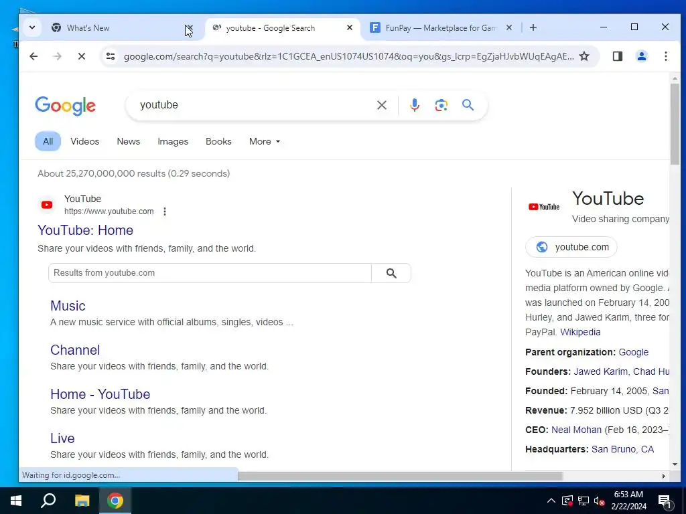Open Parent organization Google link
Viewport: 686px width, 514px height.
click(633, 352)
